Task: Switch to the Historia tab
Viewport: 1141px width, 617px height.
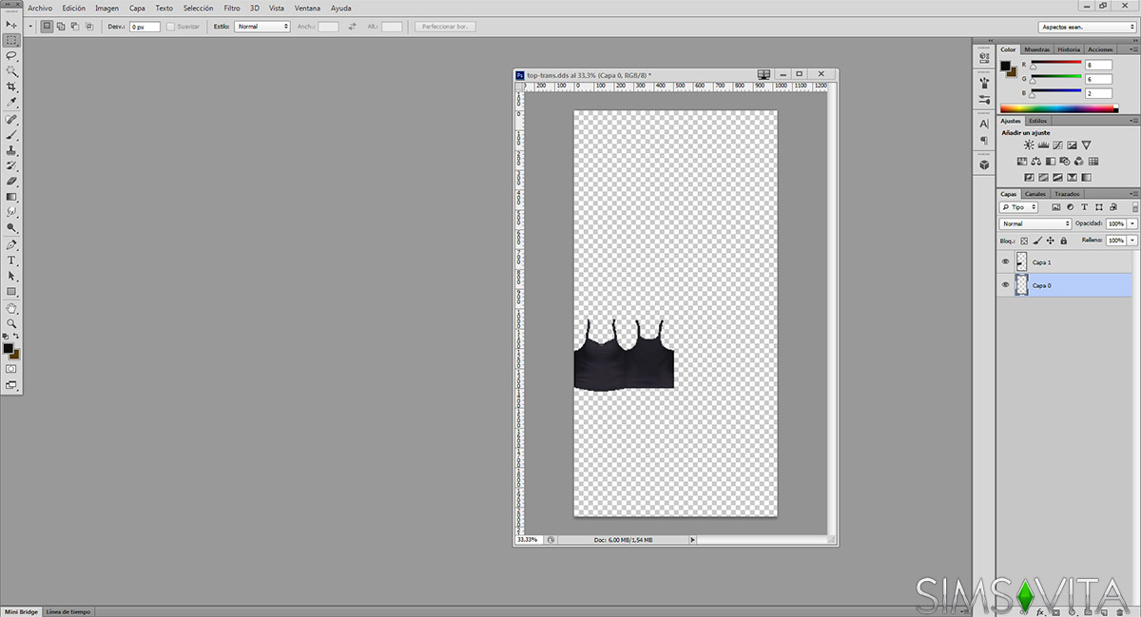Action: [x=1069, y=49]
